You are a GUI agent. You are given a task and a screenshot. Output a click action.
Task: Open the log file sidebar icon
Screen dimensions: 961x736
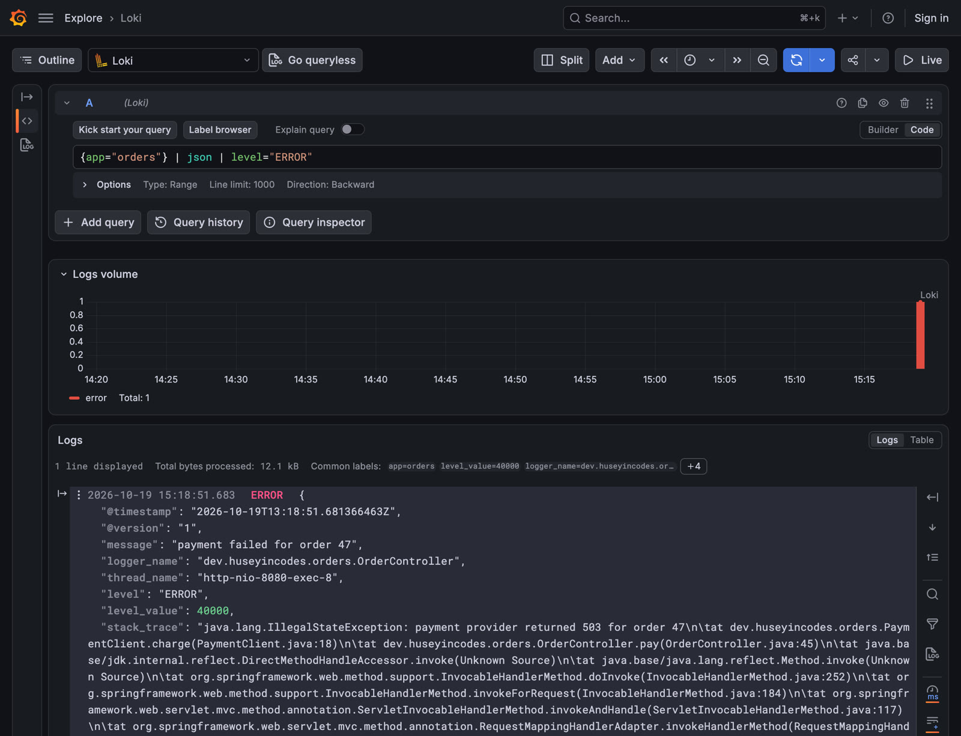[x=27, y=145]
